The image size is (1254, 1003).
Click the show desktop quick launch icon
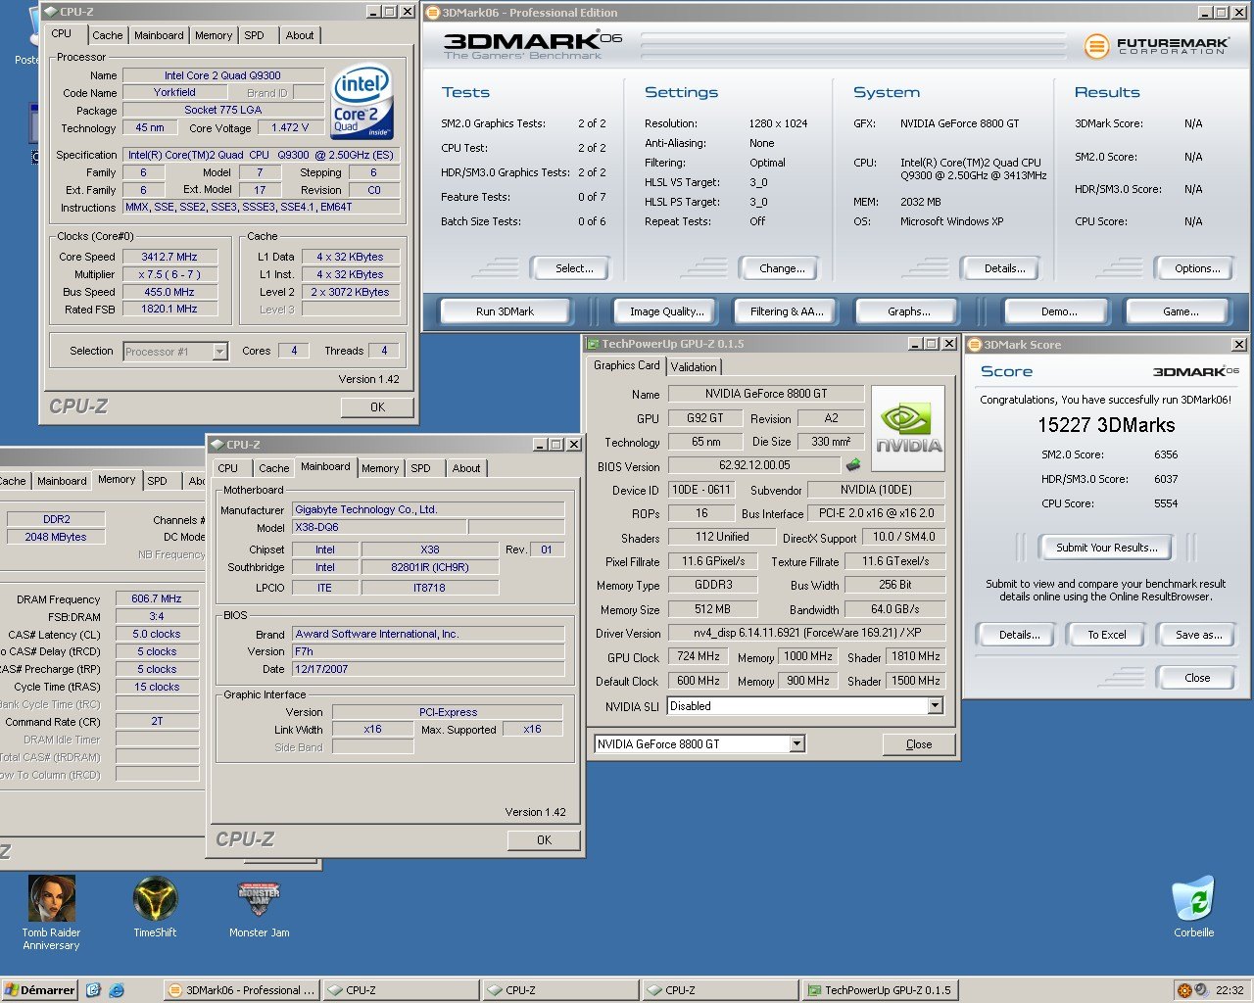[93, 990]
